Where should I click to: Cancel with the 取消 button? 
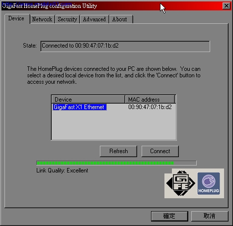click(x=210, y=216)
